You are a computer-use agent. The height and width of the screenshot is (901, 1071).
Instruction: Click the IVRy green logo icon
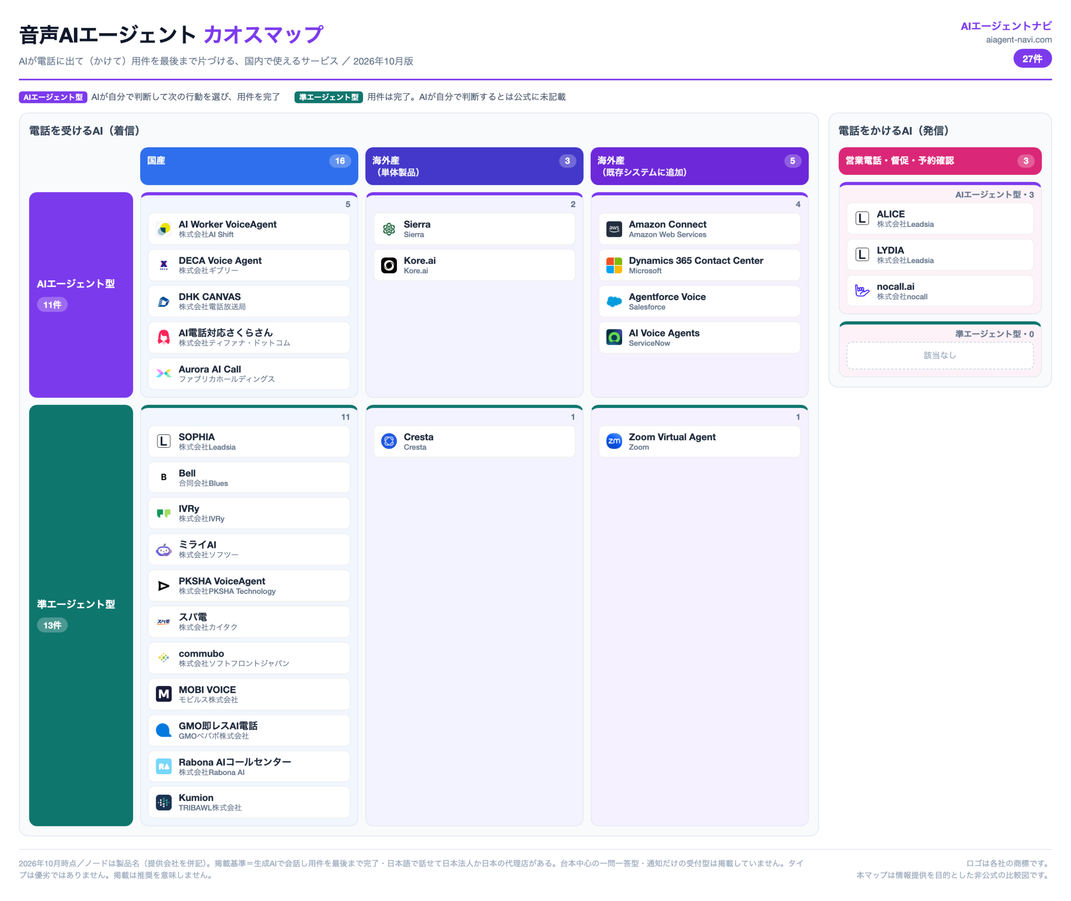pyautogui.click(x=163, y=513)
